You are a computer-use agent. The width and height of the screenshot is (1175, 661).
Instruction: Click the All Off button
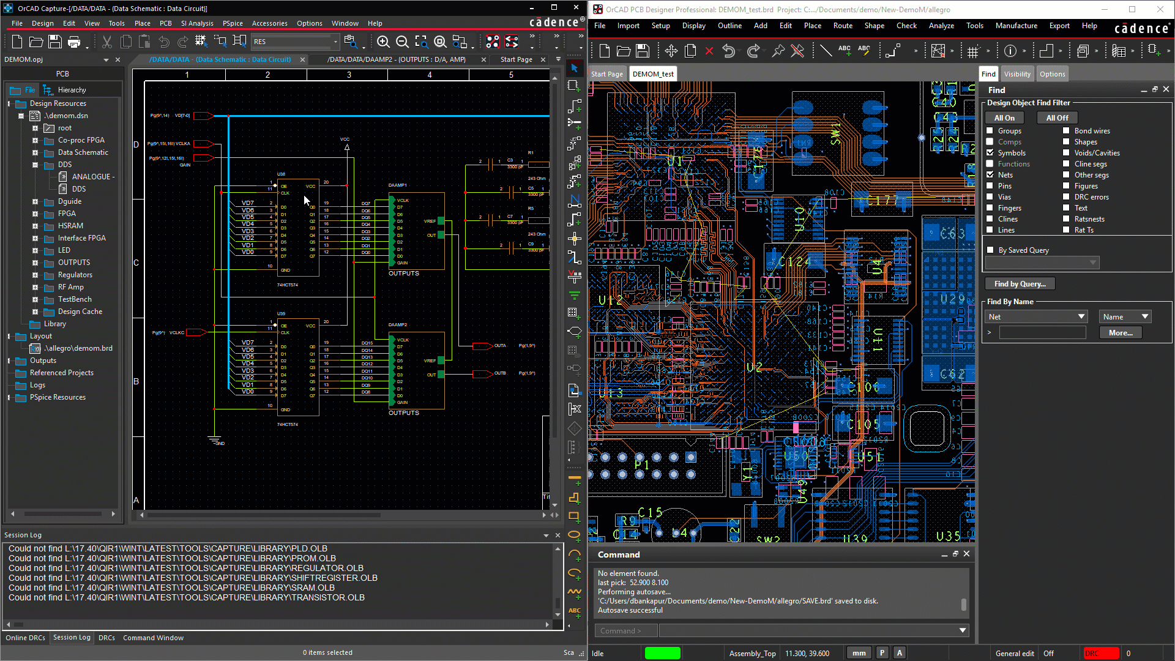tap(1057, 118)
